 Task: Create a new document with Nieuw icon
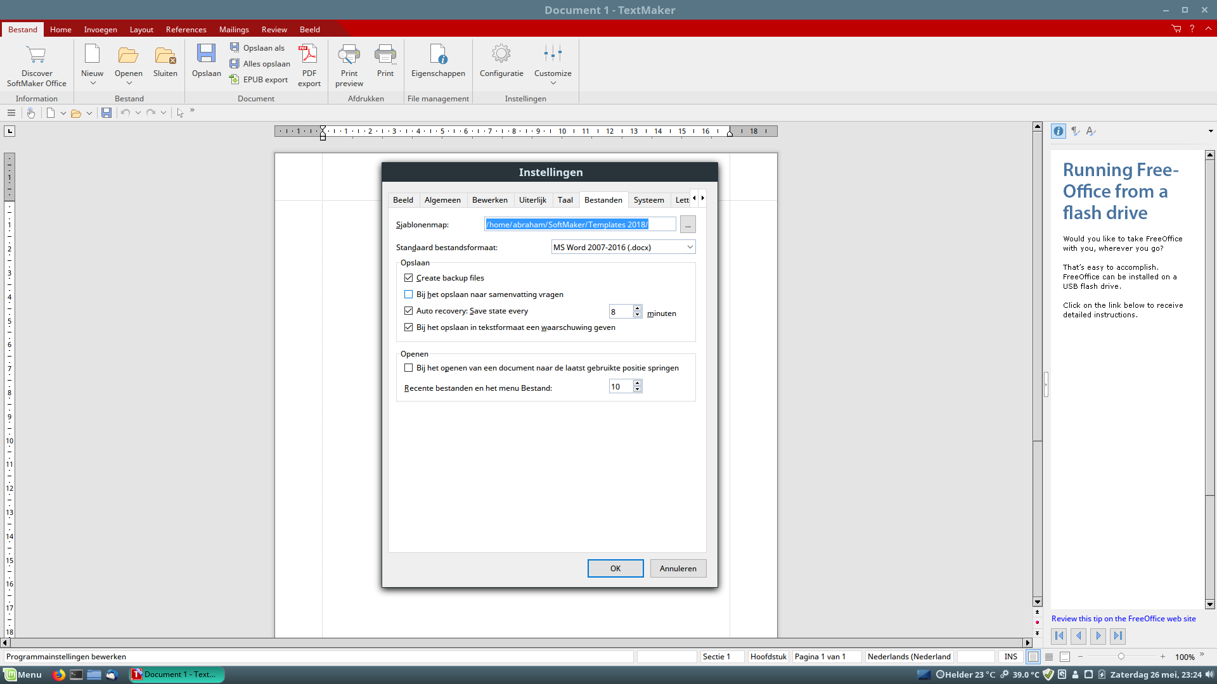coord(93,54)
